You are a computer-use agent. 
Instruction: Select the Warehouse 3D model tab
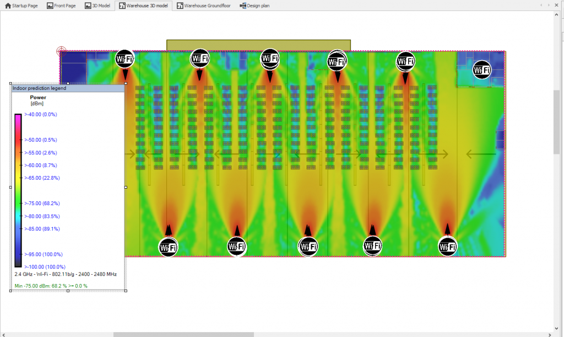(x=144, y=6)
